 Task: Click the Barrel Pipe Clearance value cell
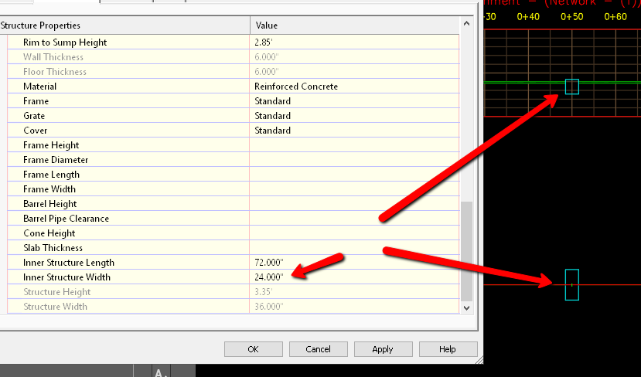click(x=354, y=219)
